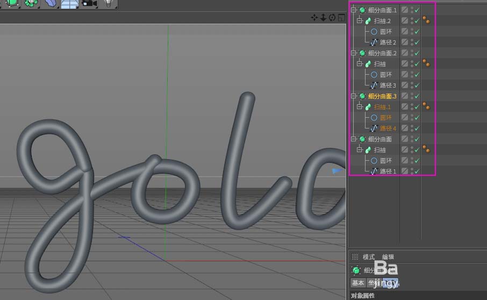The width and height of the screenshot is (487, 300).
Task: Collapse the 扫描.1 tree node
Action: click(x=360, y=107)
